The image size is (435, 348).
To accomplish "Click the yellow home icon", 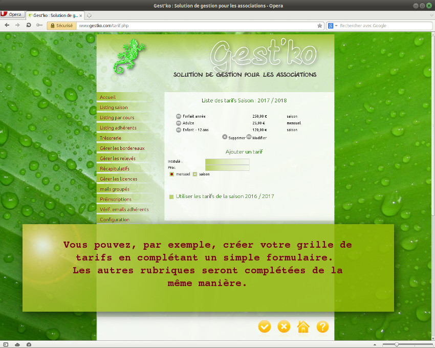I will click(x=303, y=327).
